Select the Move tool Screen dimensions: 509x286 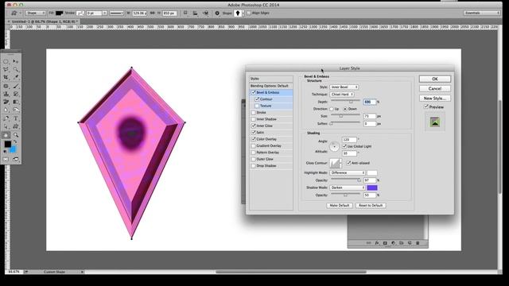tap(16, 61)
